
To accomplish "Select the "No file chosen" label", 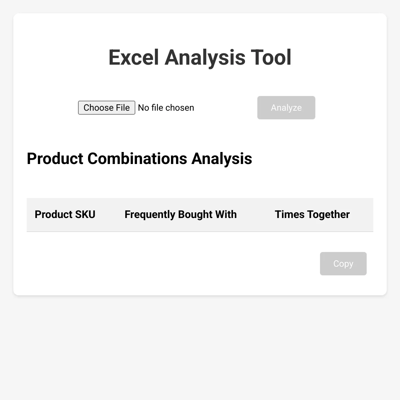I will tap(166, 108).
